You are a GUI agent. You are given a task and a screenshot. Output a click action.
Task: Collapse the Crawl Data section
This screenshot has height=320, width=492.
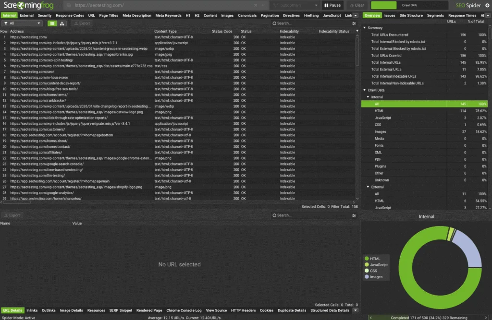(x=364, y=90)
